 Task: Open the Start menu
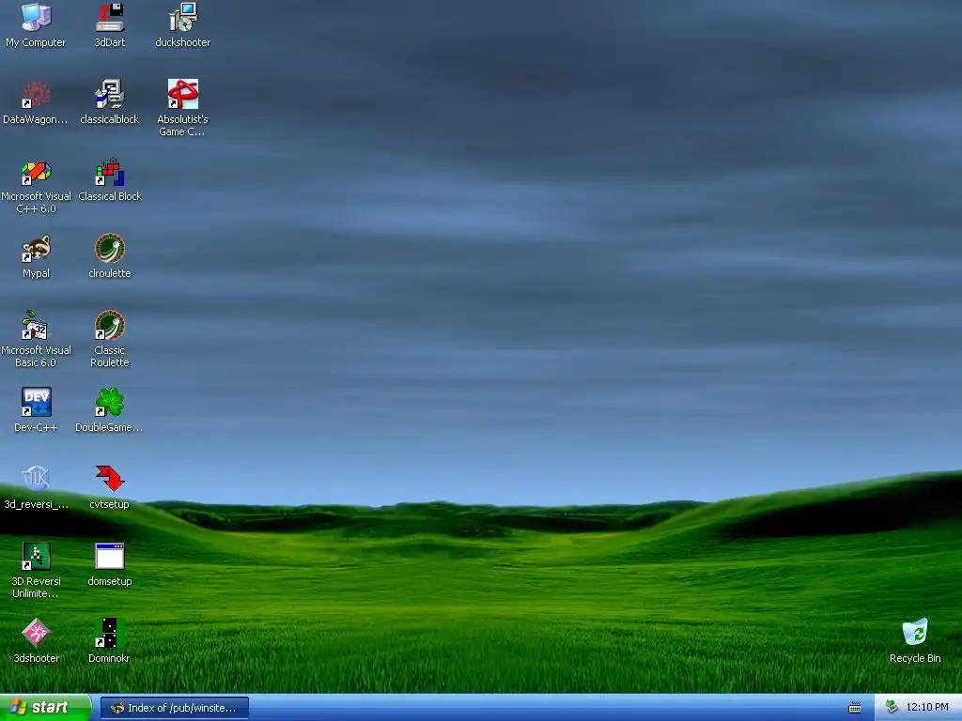pyautogui.click(x=45, y=708)
